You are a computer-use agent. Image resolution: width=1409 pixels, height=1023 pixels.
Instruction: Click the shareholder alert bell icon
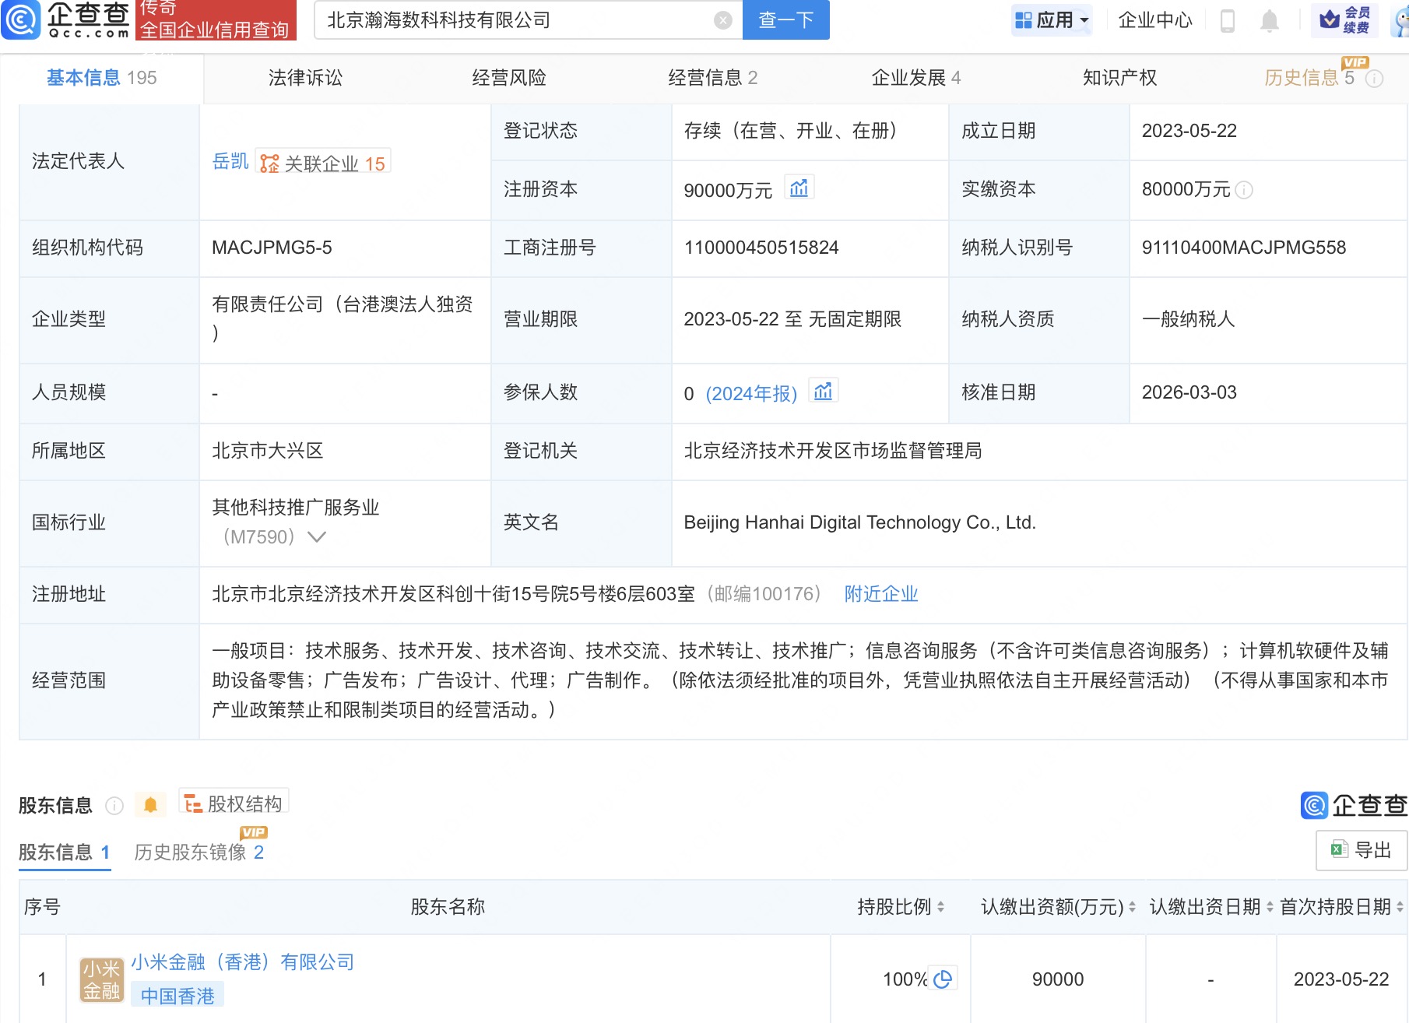click(150, 805)
